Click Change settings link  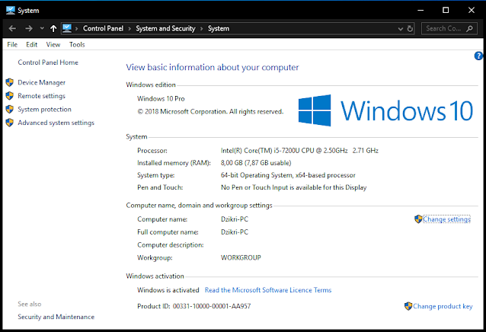pos(446,219)
